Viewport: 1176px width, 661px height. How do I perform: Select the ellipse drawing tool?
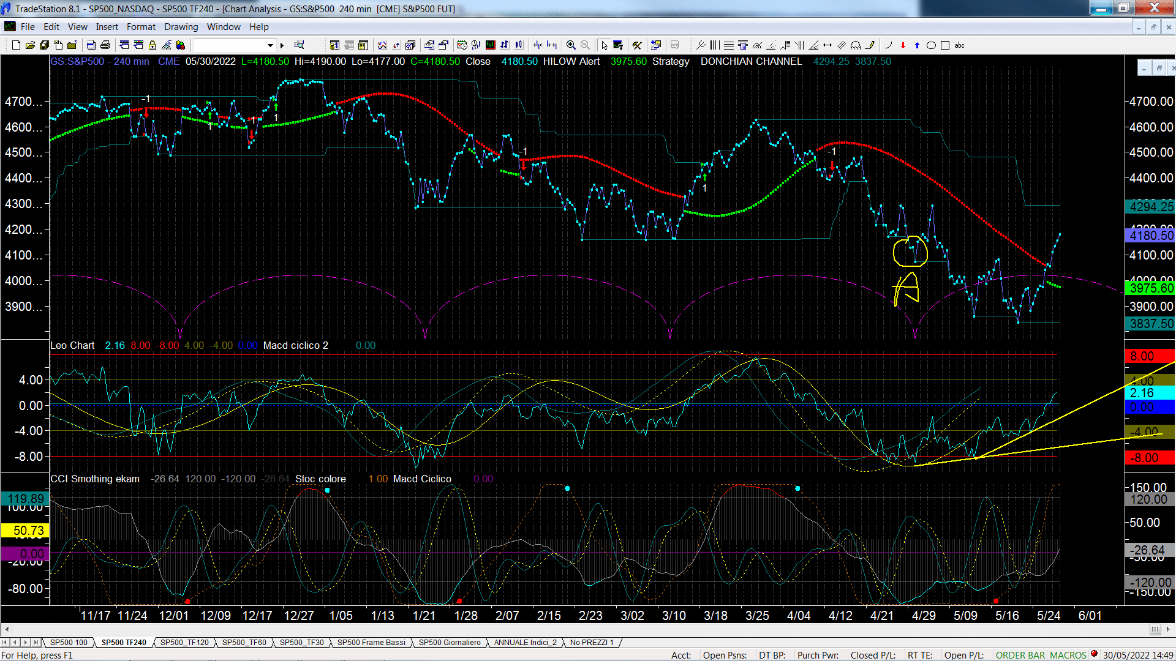pyautogui.click(x=931, y=45)
